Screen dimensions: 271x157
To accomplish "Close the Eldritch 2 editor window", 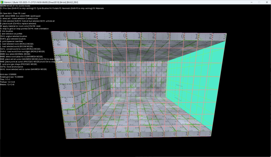I will click(x=267, y=2).
